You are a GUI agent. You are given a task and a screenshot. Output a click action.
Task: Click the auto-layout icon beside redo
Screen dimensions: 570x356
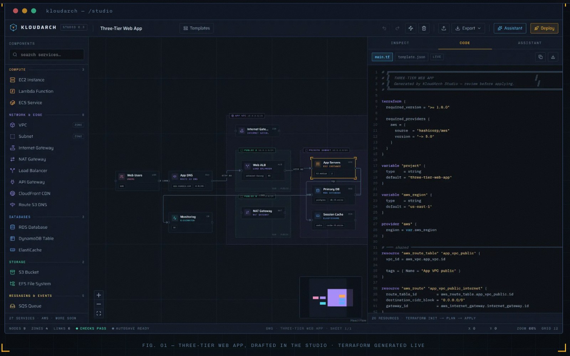tap(410, 28)
